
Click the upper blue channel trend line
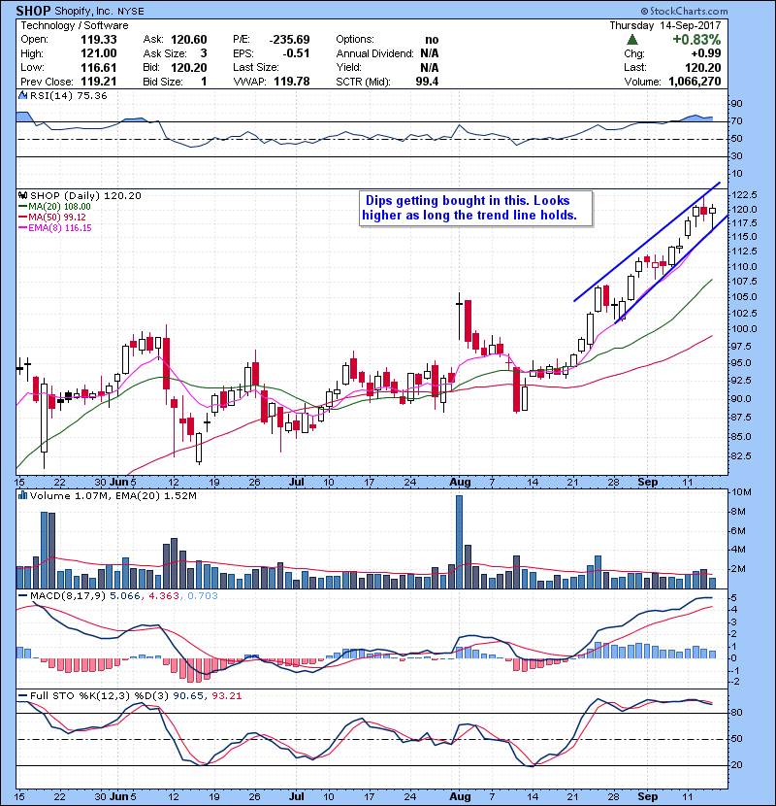point(645,241)
